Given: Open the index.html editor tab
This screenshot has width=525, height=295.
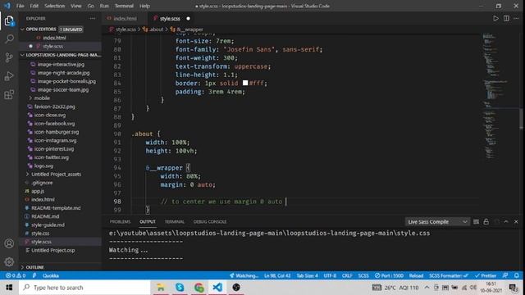Looking at the screenshot, I should (125, 18).
